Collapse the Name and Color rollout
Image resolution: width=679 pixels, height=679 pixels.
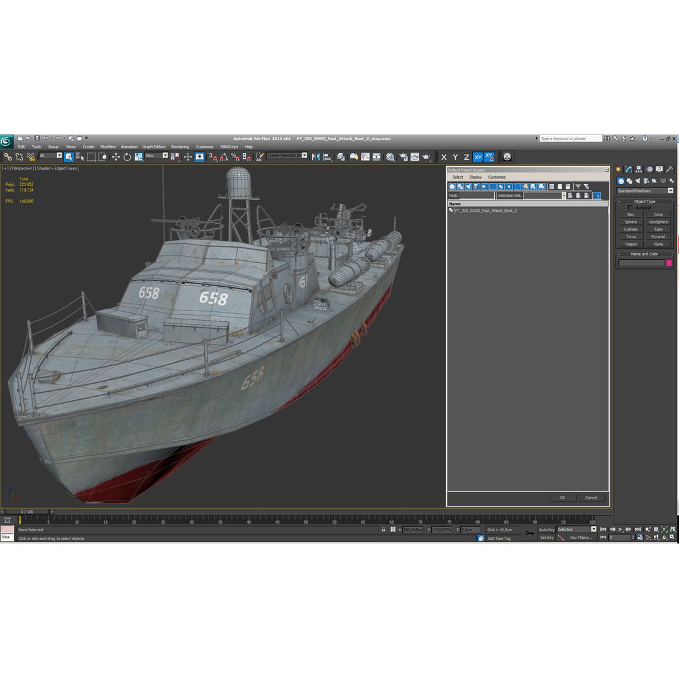[x=644, y=254]
